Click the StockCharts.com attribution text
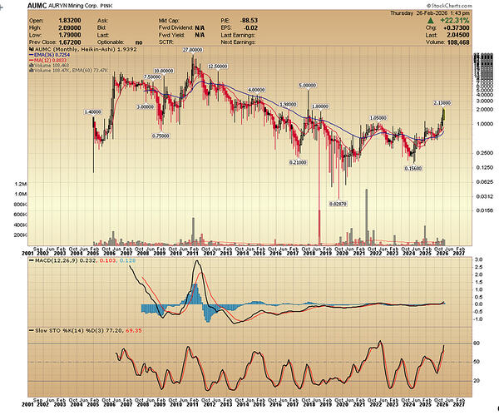This screenshot has height=415, width=499. [449, 6]
